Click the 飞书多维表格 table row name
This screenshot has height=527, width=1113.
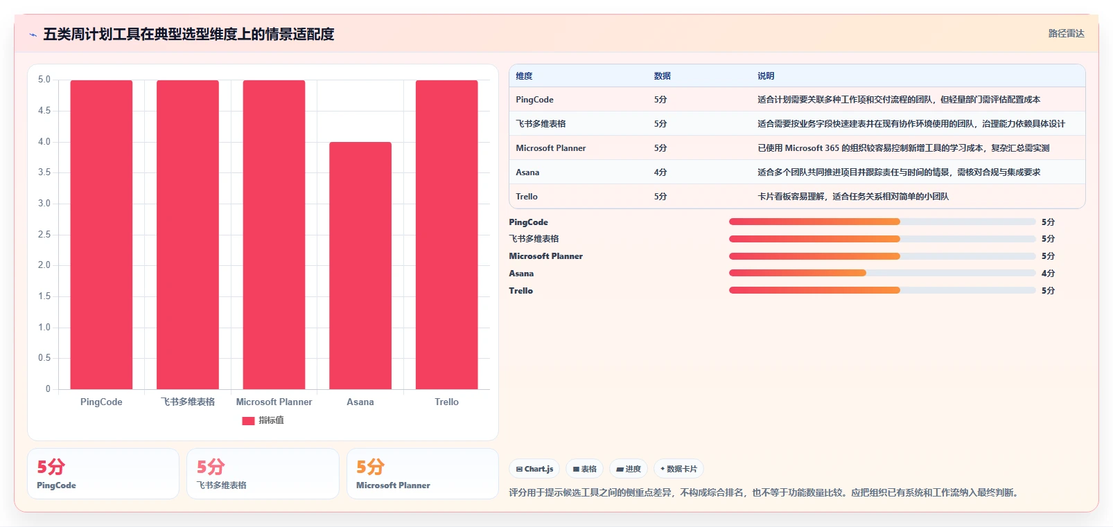(541, 124)
